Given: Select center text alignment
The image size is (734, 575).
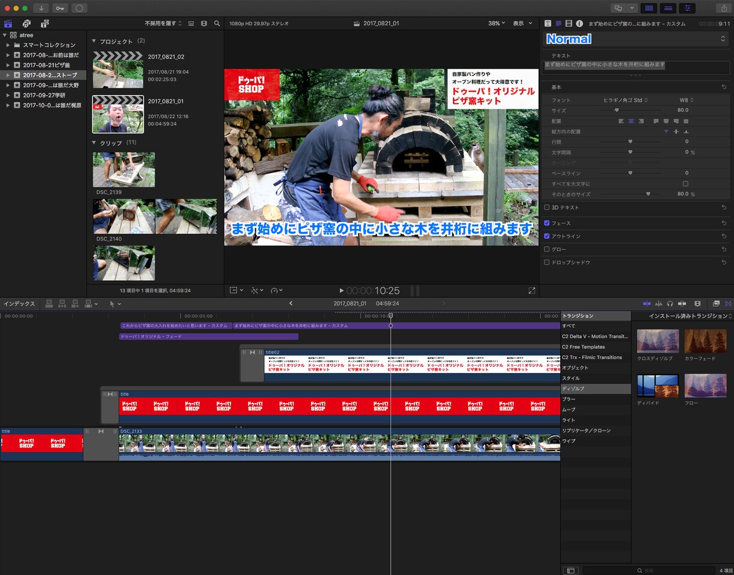Looking at the screenshot, I should tap(631, 121).
